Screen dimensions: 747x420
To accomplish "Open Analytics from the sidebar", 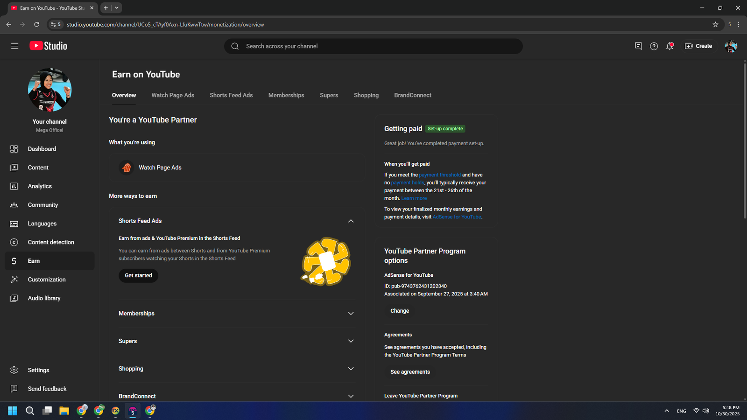I will coord(40,186).
